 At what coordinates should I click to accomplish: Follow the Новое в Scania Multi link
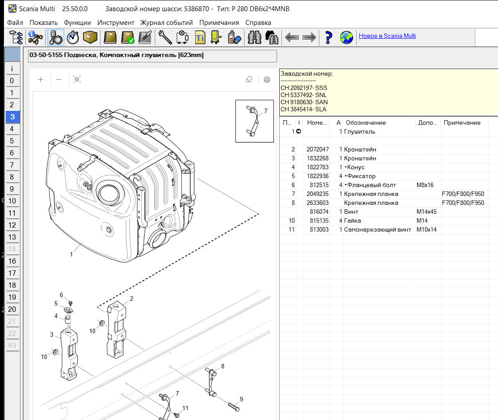click(387, 36)
